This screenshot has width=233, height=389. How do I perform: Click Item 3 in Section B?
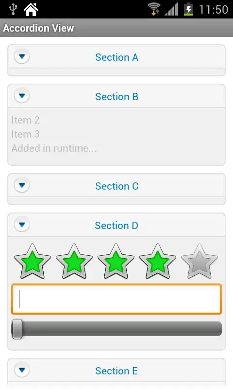click(26, 134)
